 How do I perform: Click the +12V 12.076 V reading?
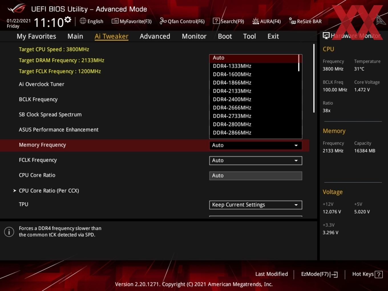coord(332,212)
